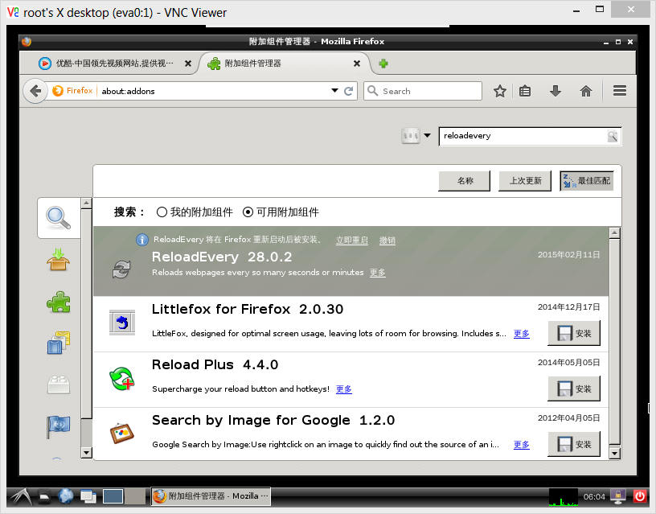Open a new tab with plus button
Viewport: 656px width, 514px height.
coord(383,64)
